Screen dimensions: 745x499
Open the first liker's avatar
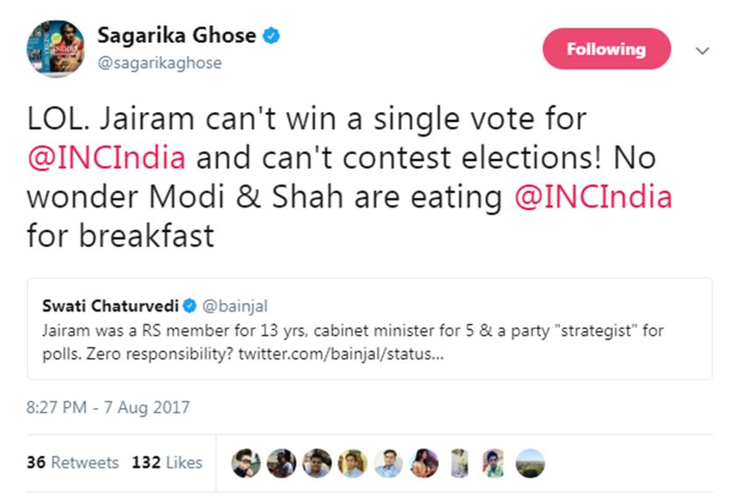pyautogui.click(x=246, y=462)
